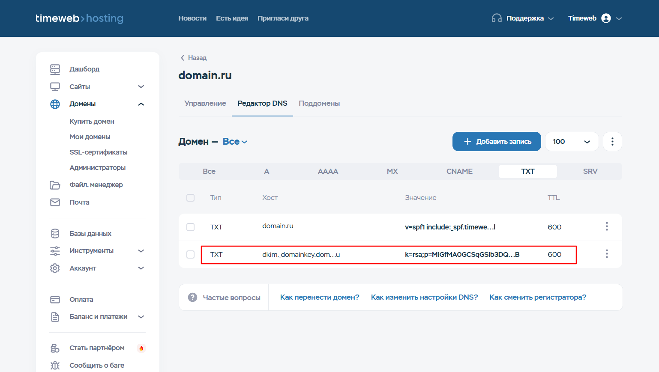Open the file manager folder icon
The height and width of the screenshot is (372, 659).
(55, 185)
